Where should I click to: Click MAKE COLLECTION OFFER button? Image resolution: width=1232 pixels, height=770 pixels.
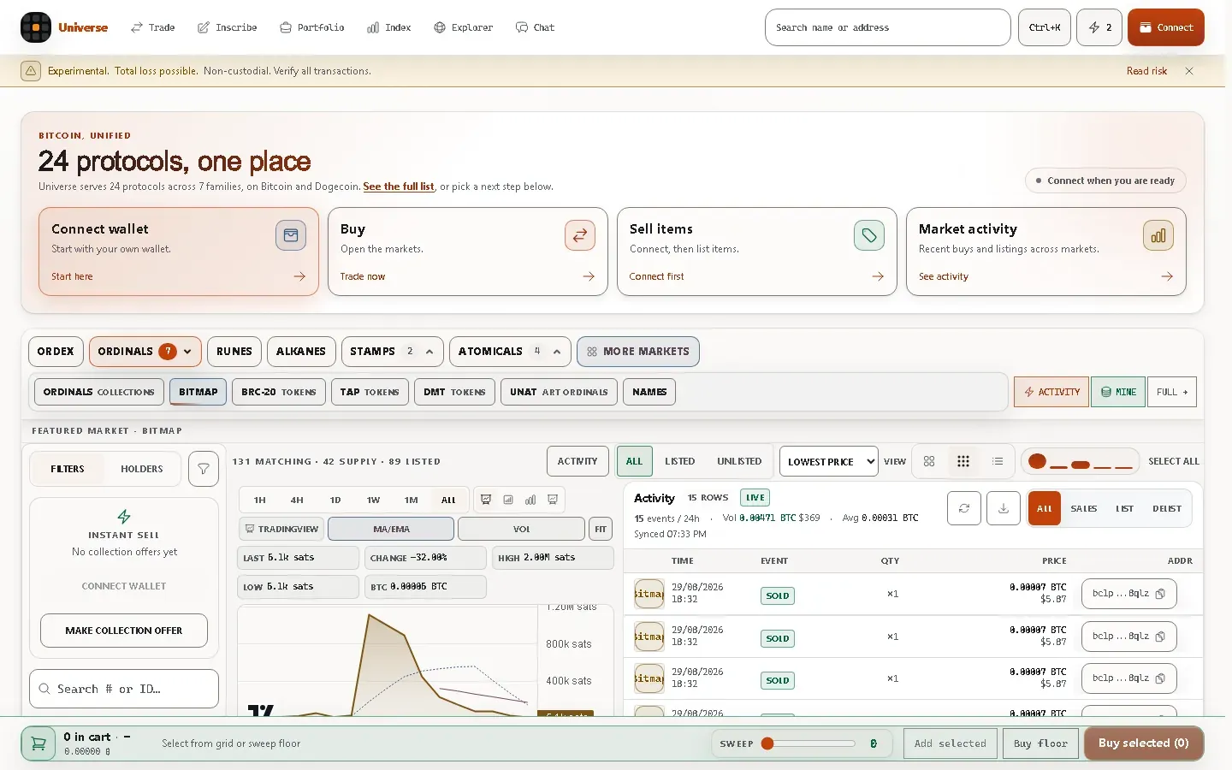[x=124, y=631]
